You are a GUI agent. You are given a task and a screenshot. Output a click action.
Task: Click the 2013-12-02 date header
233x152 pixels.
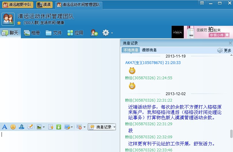coord(176,94)
